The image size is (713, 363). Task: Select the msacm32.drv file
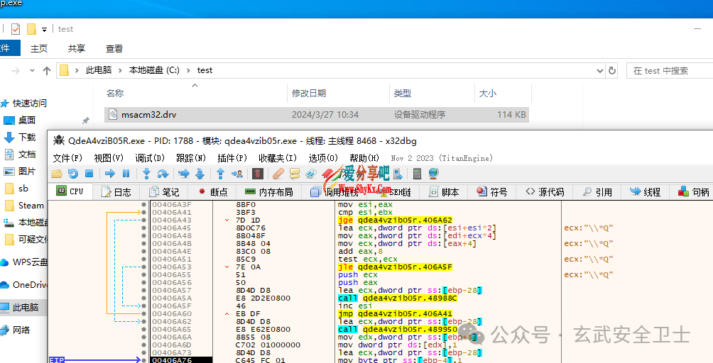pyautogui.click(x=140, y=114)
